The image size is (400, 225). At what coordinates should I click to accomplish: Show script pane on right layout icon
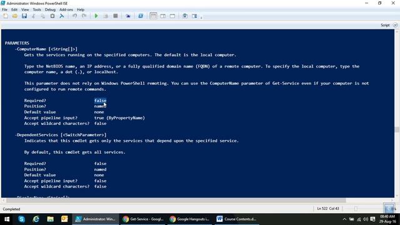[162, 16]
